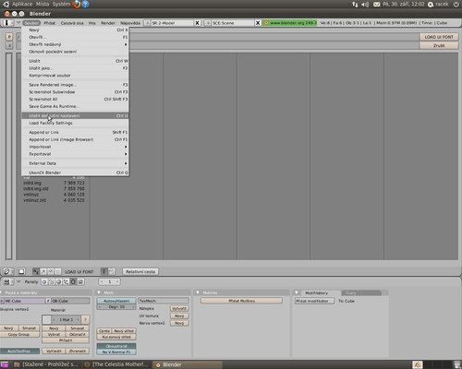Viewport: 462px width, 369px height.
Task: Click the Zrušit button
Action: [x=439, y=45]
